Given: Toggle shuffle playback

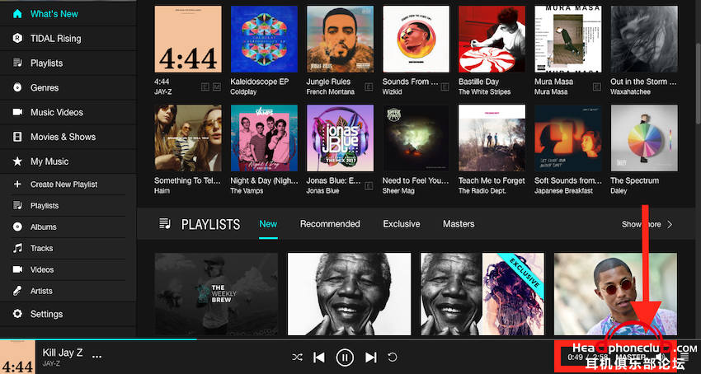Looking at the screenshot, I should tap(297, 357).
